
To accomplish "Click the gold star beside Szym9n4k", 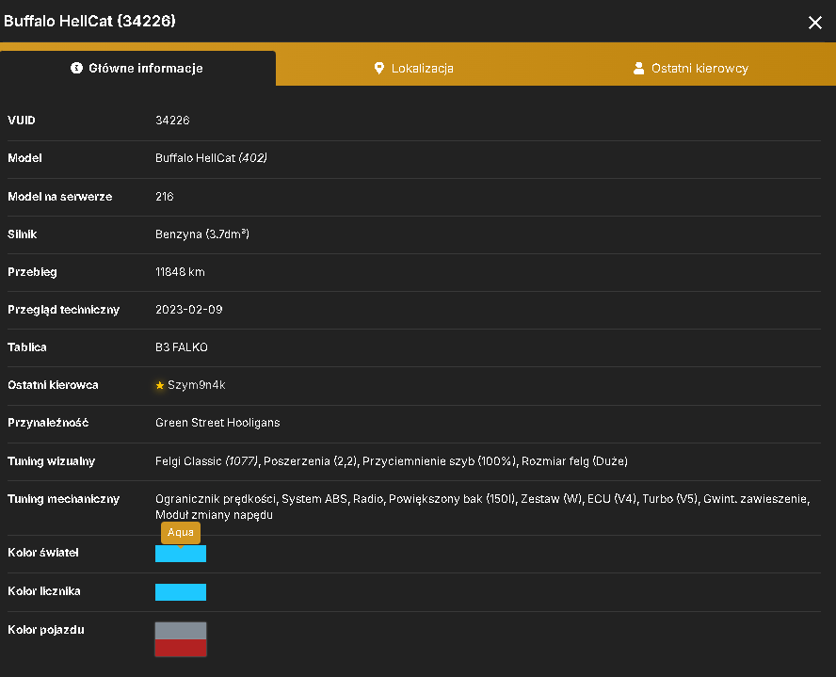I will (x=159, y=385).
